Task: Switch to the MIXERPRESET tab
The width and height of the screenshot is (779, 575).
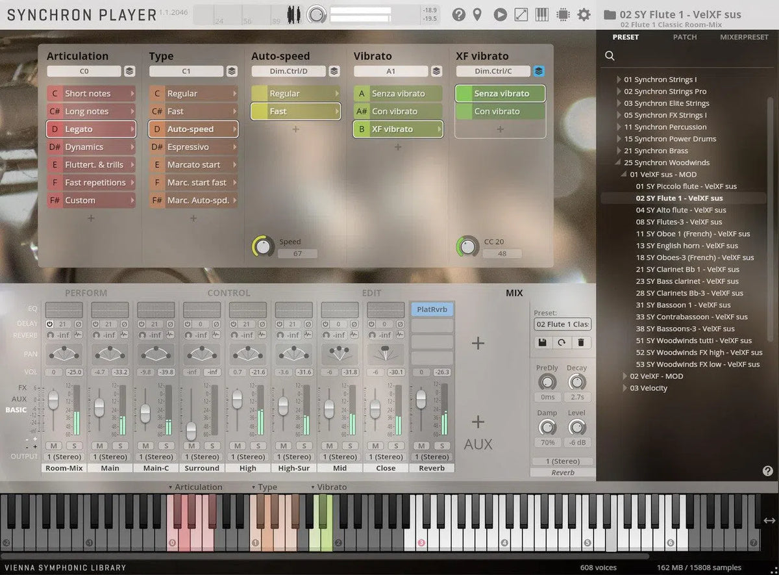Action: 744,37
